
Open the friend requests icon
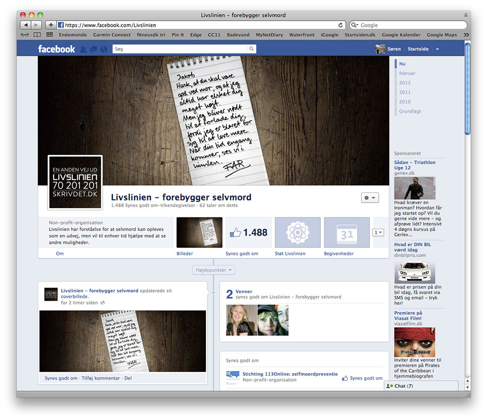click(x=83, y=49)
